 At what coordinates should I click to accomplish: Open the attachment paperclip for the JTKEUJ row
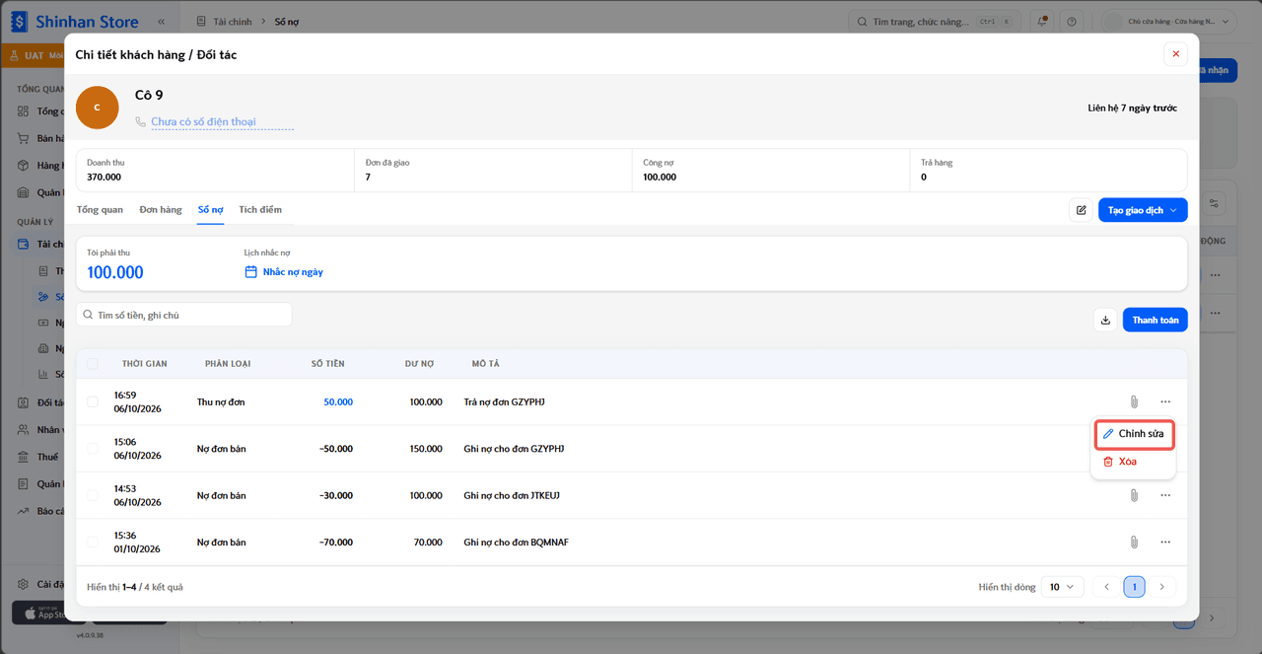pos(1134,495)
